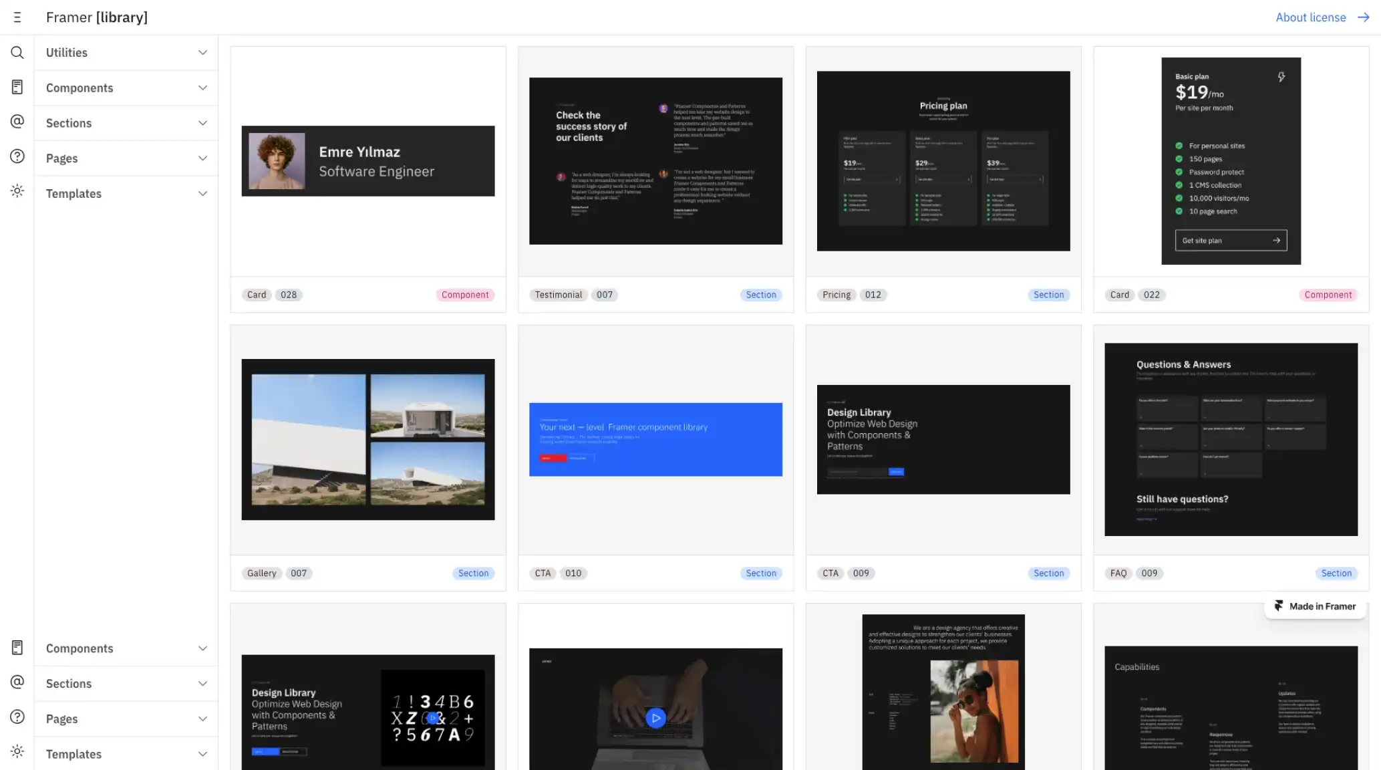Click the @ icon beside lower Sections row
1381x770 pixels.
click(x=17, y=682)
